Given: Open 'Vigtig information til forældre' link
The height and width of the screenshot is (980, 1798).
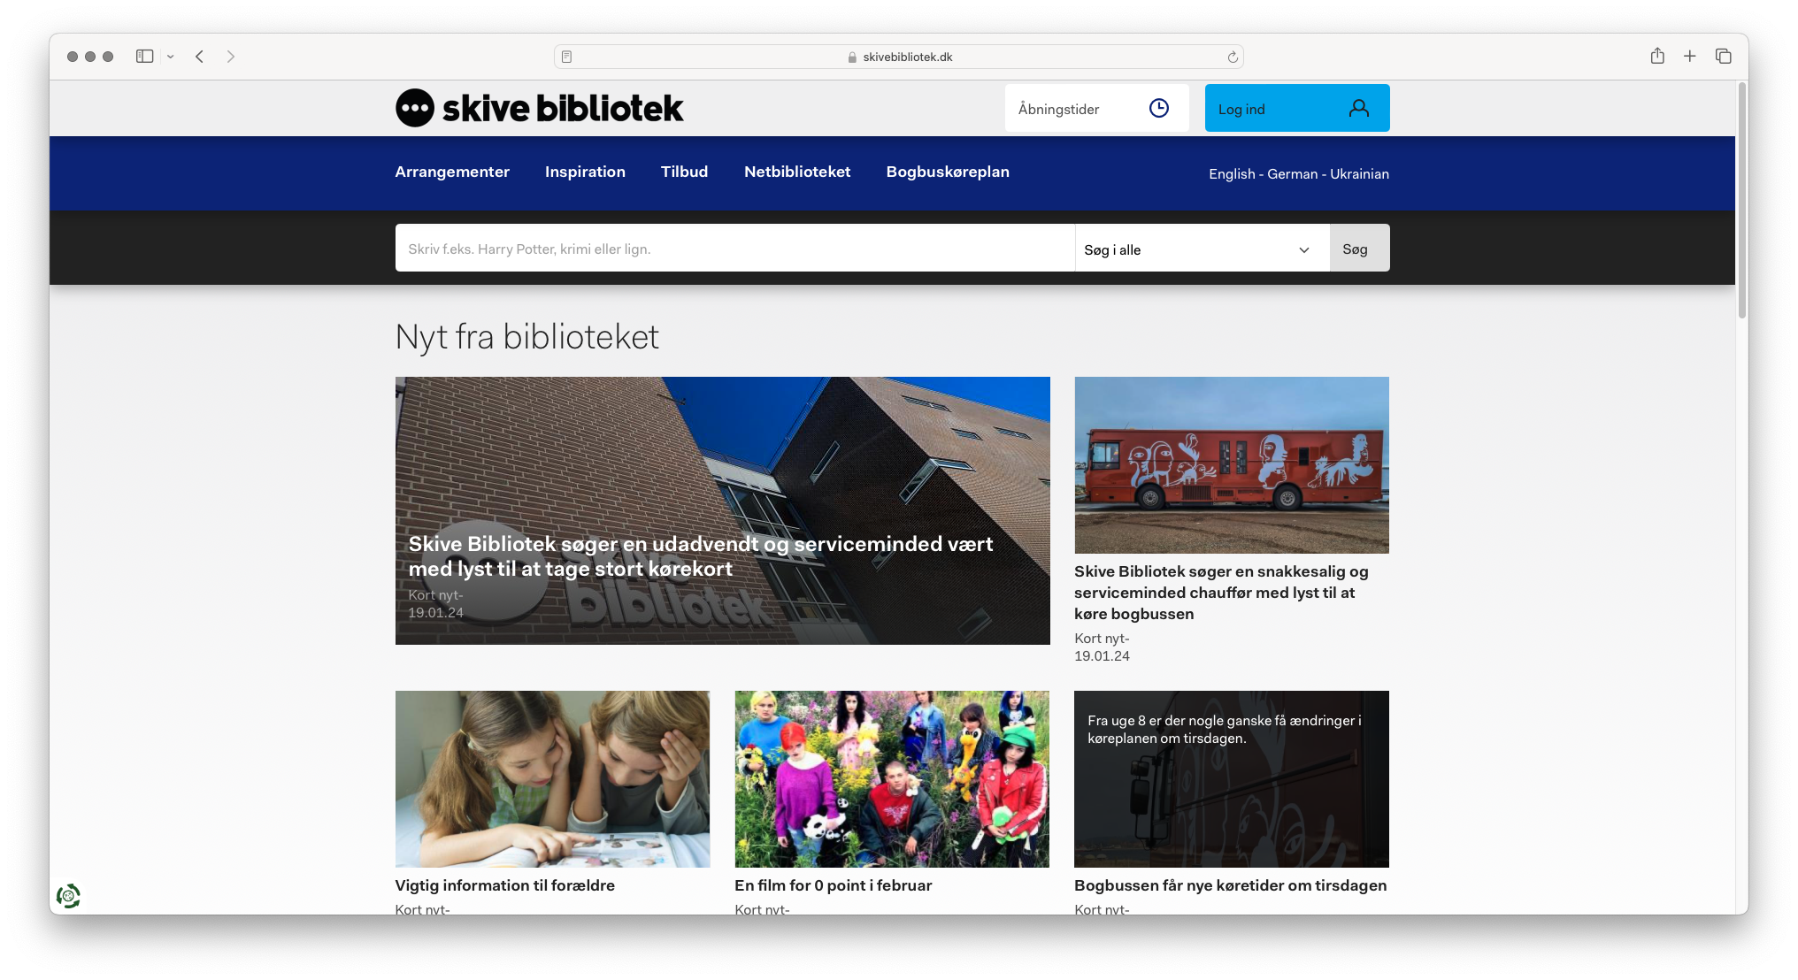Looking at the screenshot, I should [x=504, y=885].
